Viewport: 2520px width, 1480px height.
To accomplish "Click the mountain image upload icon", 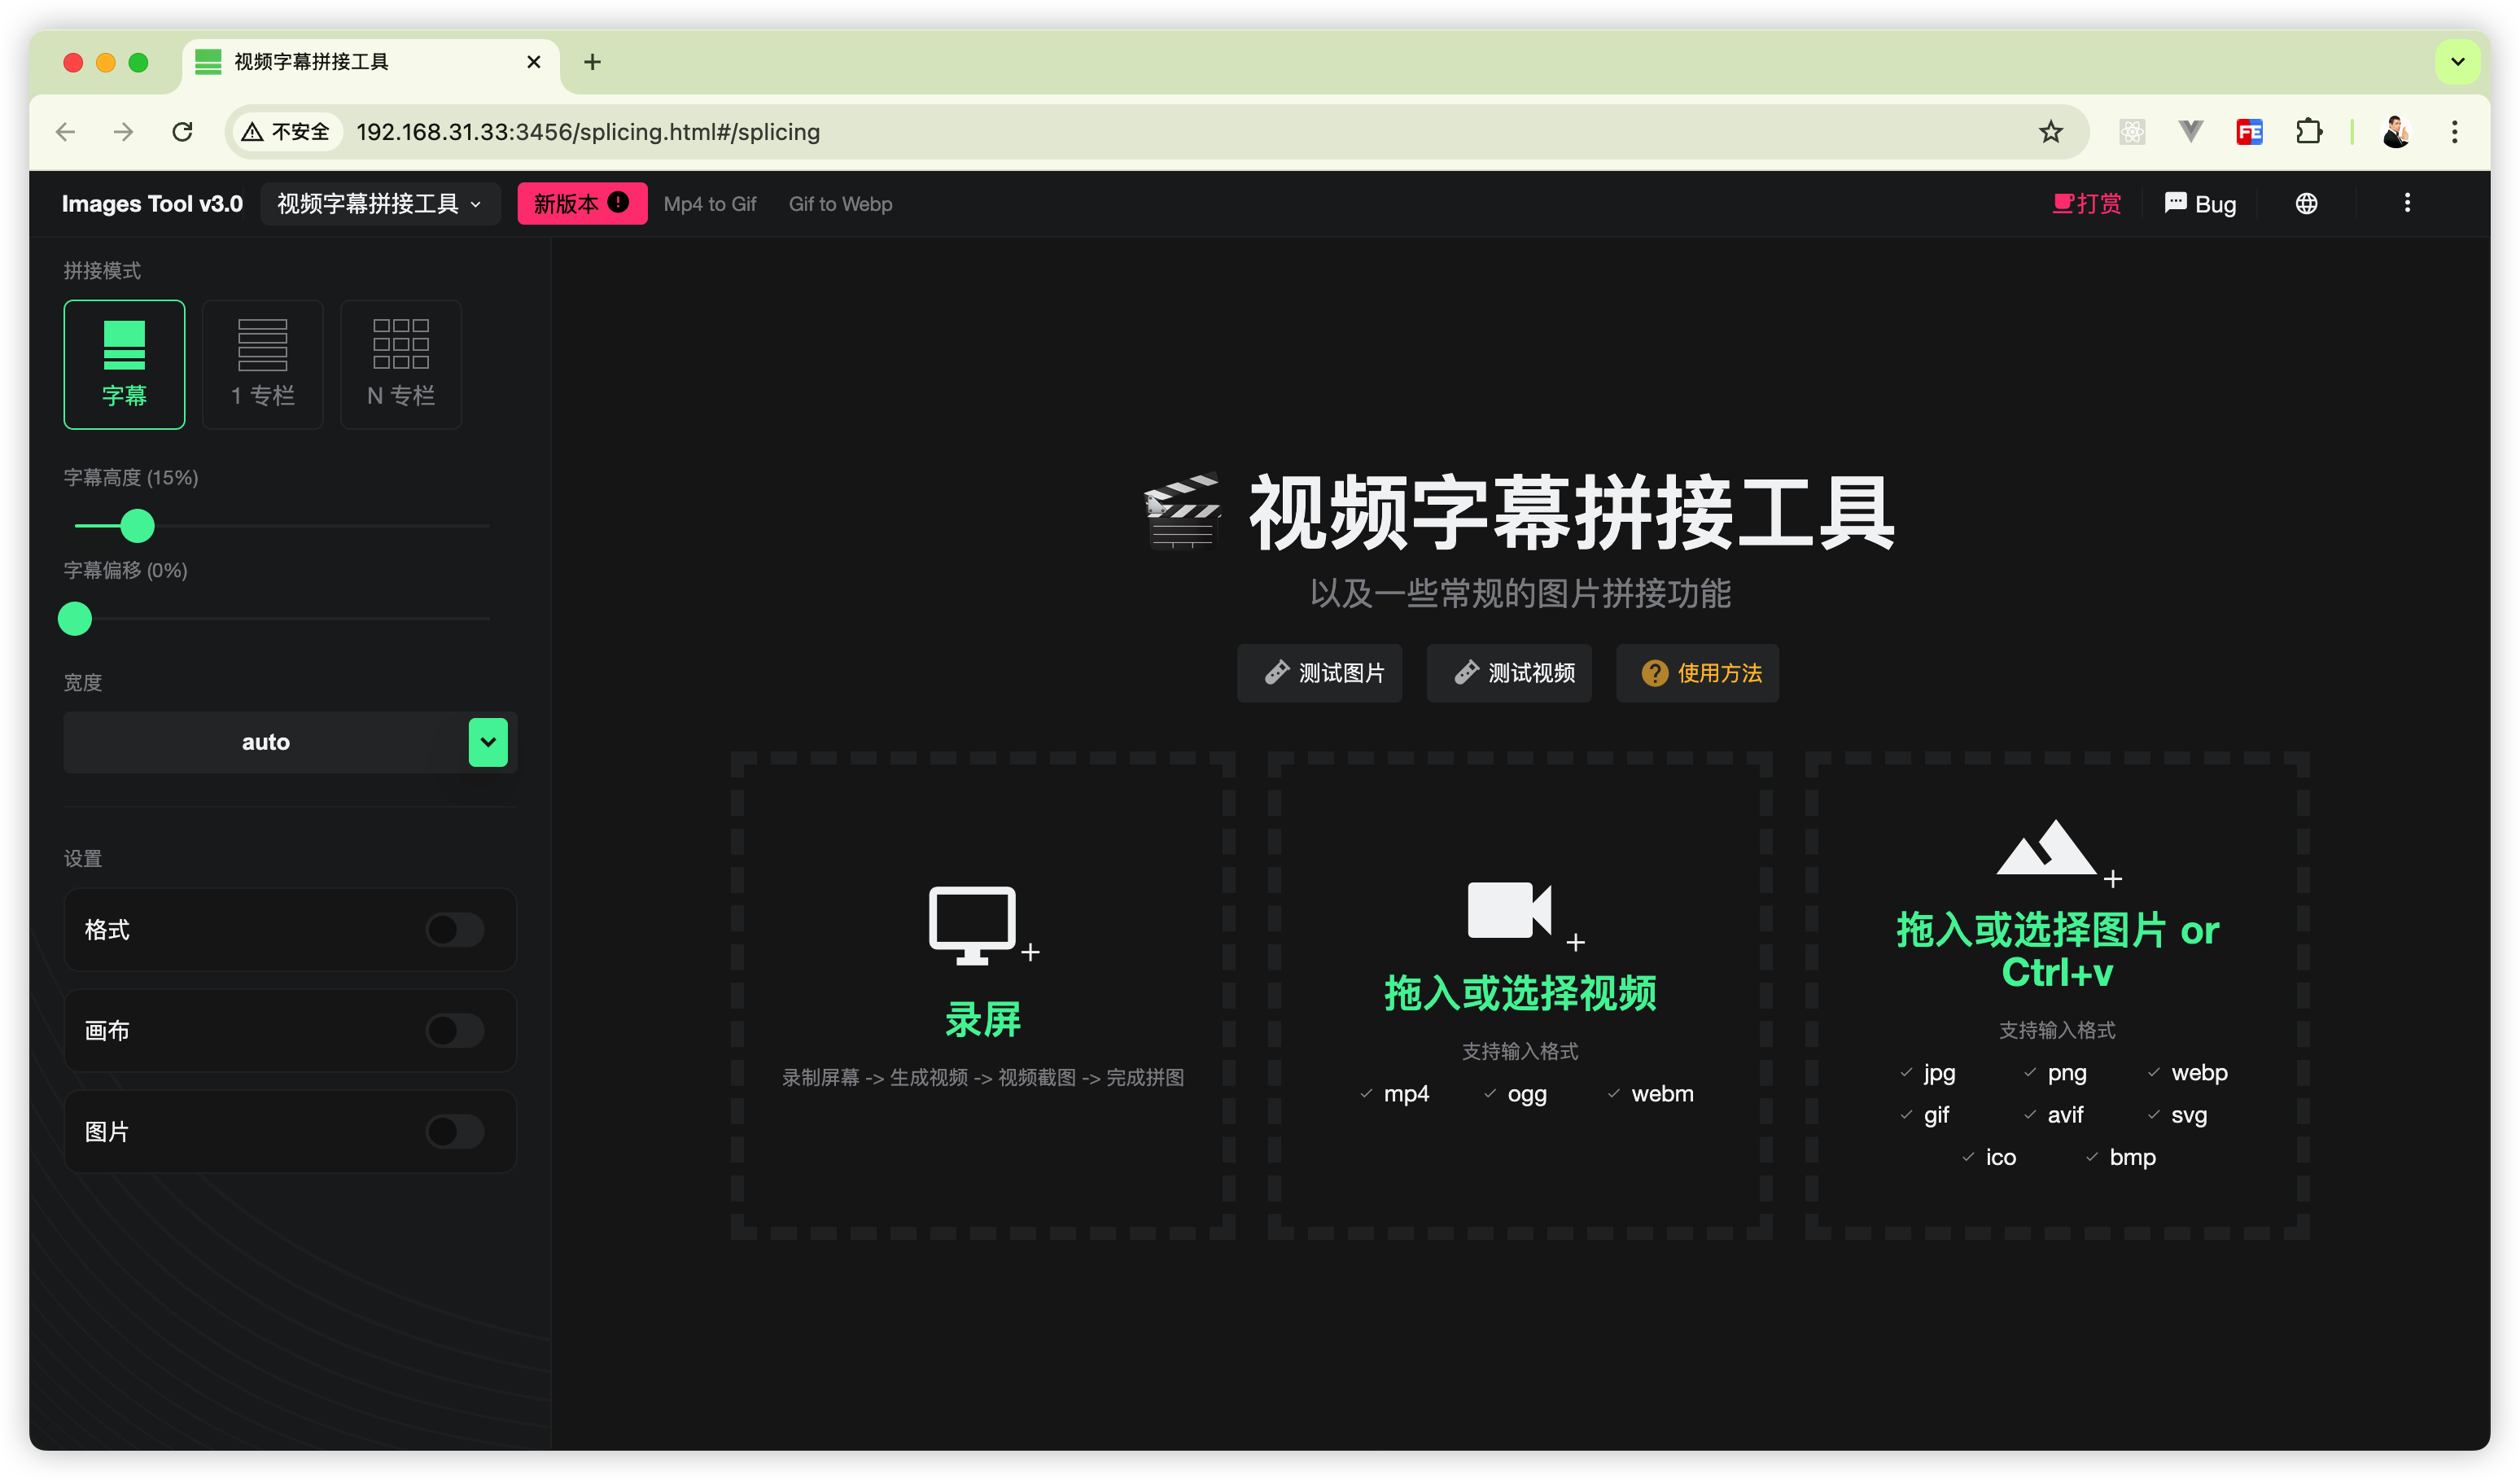I will pyautogui.click(x=2046, y=848).
